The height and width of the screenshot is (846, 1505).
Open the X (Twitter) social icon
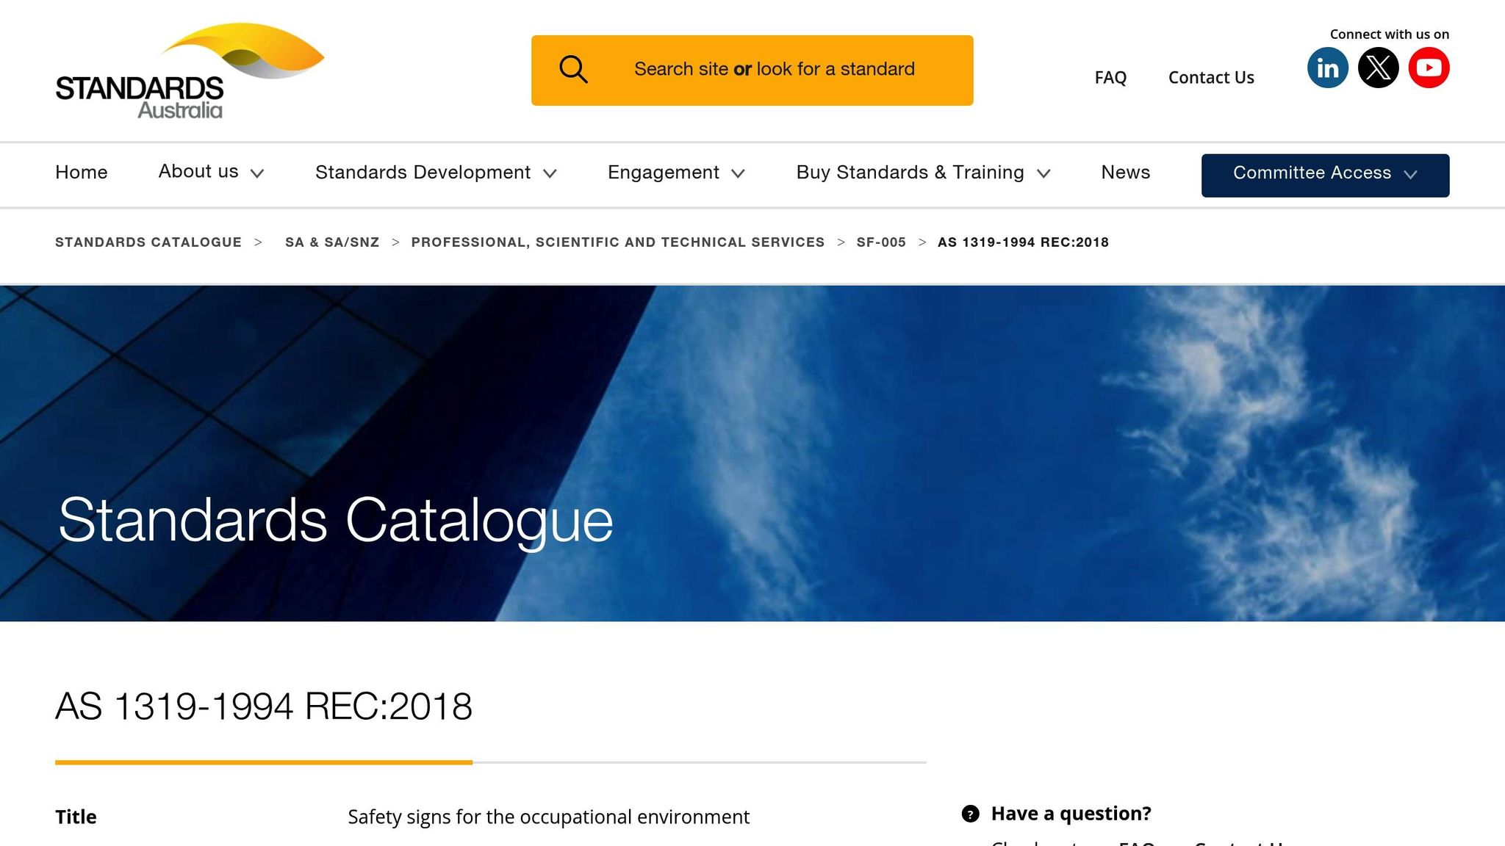point(1378,68)
